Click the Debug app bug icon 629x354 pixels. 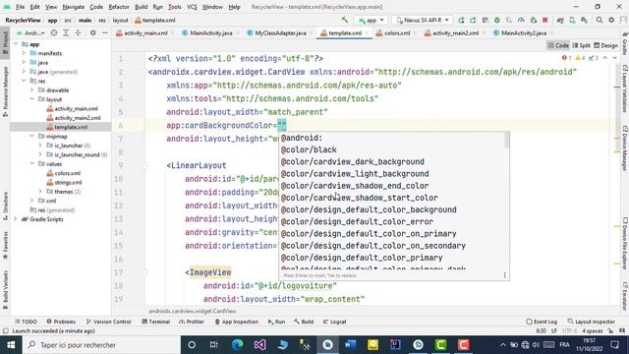pyautogui.click(x=497, y=20)
